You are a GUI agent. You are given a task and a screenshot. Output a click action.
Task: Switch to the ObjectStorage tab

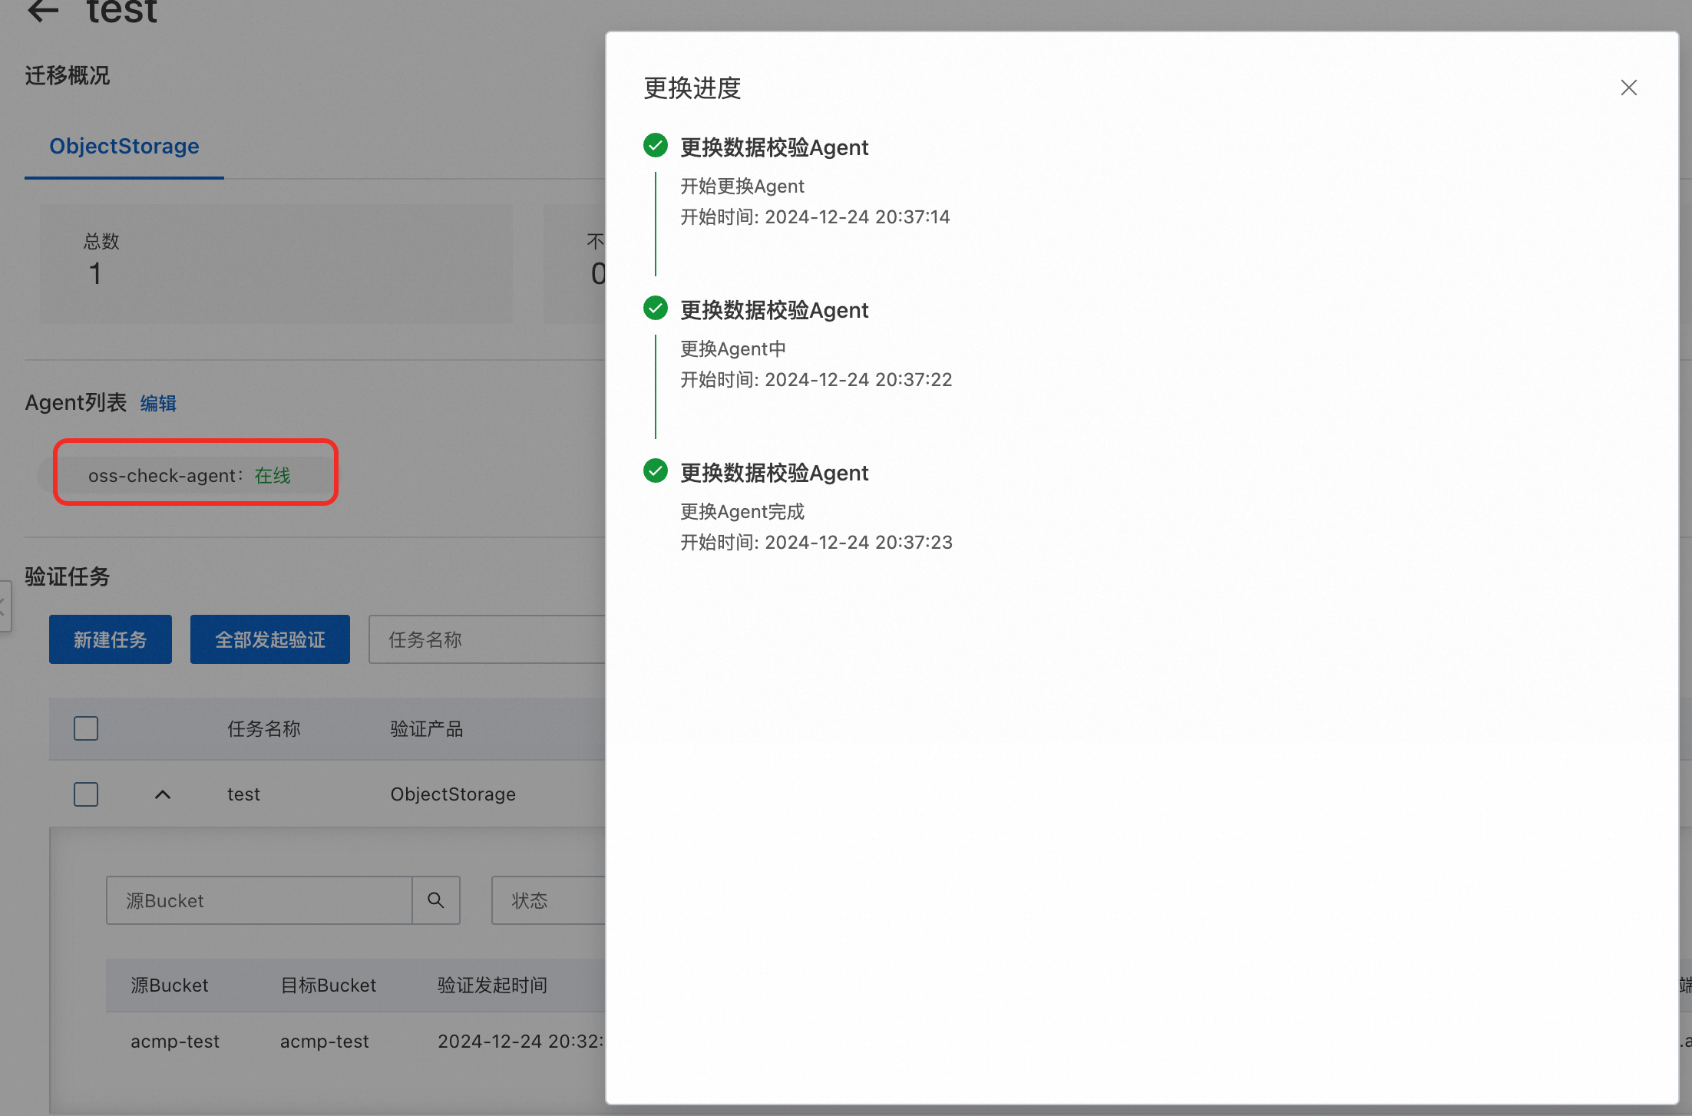[124, 146]
